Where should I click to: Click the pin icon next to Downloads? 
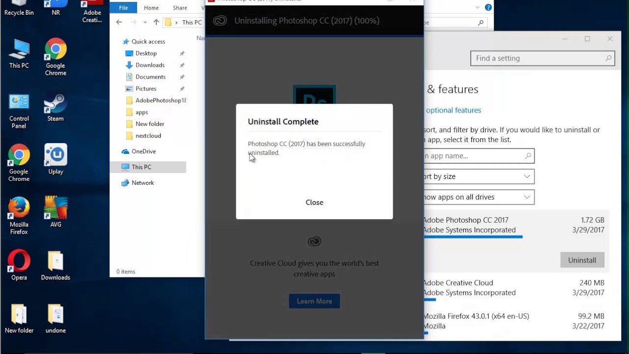click(182, 65)
